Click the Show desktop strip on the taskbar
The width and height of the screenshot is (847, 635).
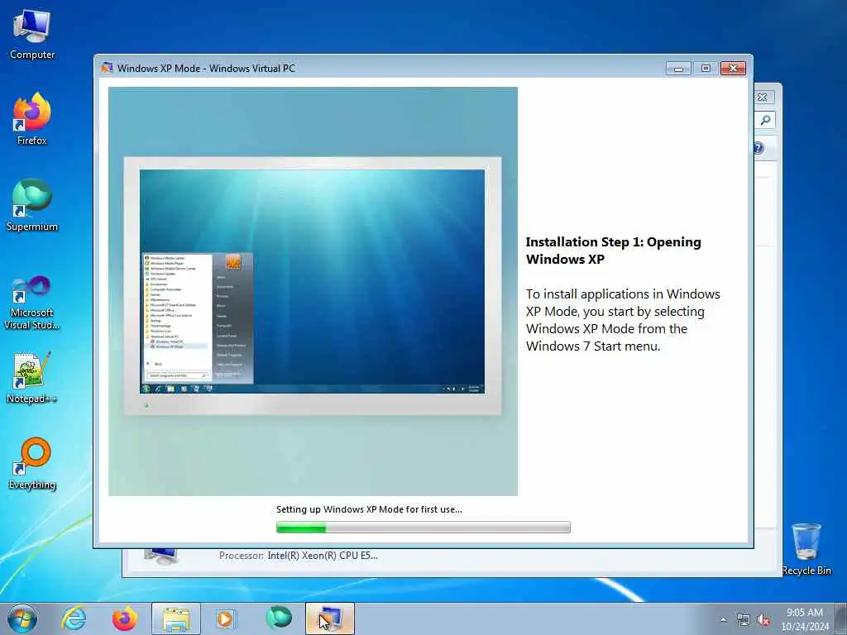pos(841,618)
